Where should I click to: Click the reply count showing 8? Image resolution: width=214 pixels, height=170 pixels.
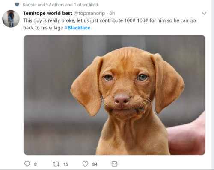click(36, 164)
